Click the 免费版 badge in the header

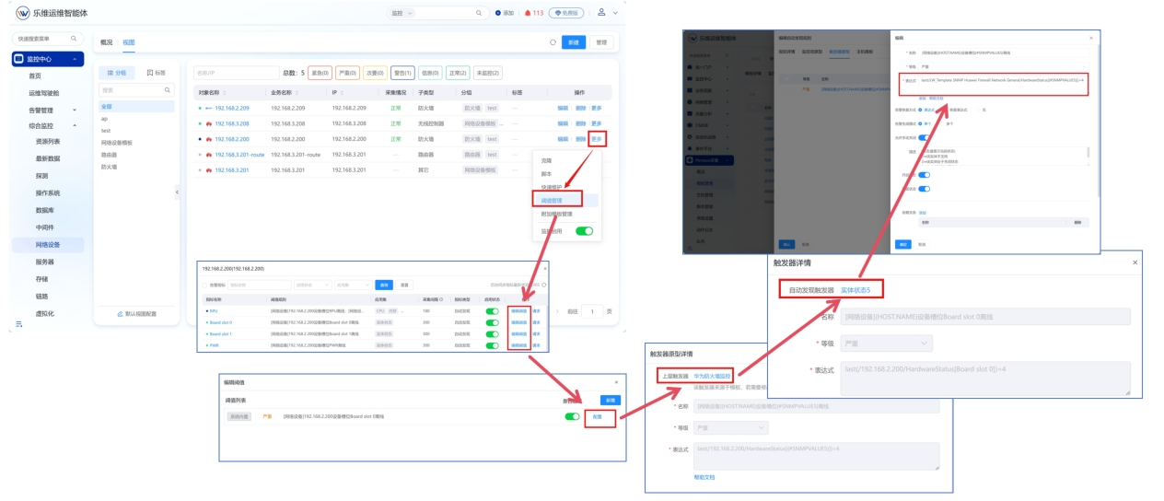(566, 13)
